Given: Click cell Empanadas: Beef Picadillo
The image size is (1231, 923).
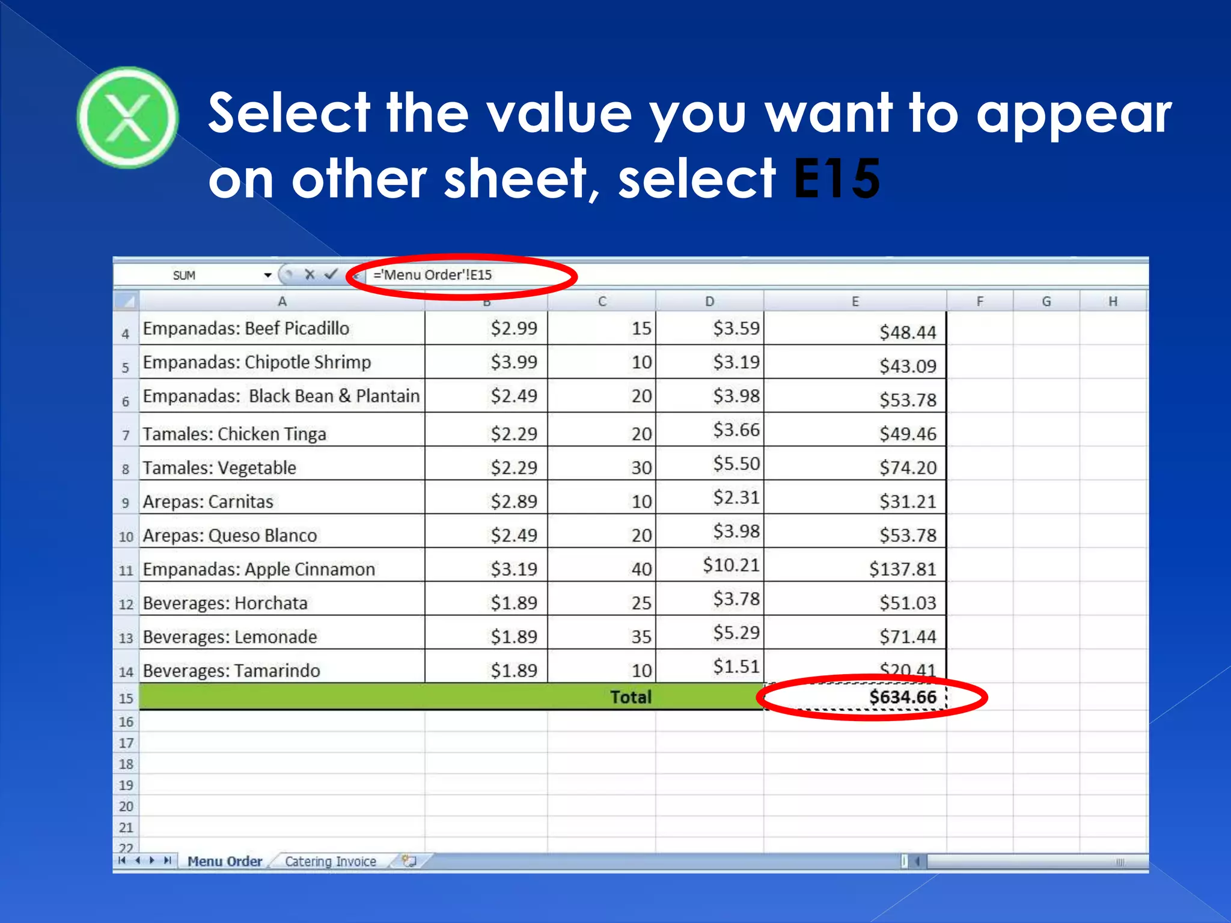Looking at the screenshot, I should (x=282, y=328).
